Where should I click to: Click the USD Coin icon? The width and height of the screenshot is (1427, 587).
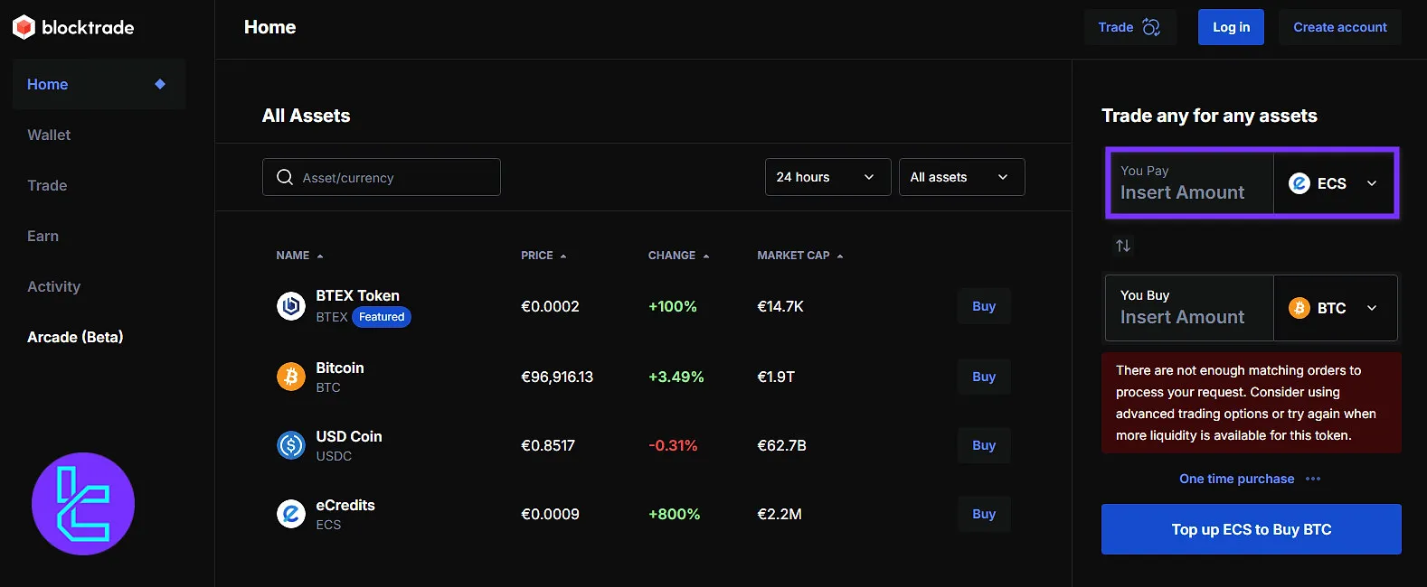(290, 445)
